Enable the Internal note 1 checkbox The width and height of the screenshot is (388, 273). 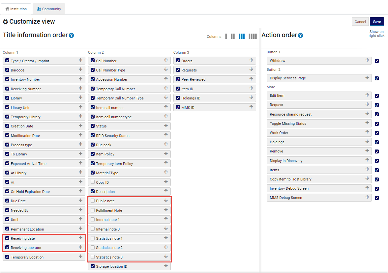tap(93, 219)
